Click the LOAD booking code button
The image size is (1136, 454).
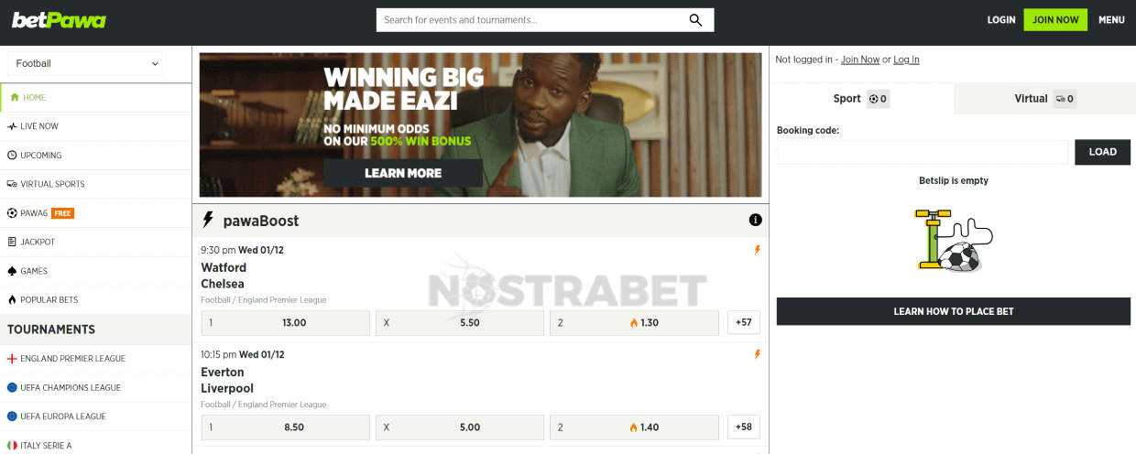coord(1102,152)
